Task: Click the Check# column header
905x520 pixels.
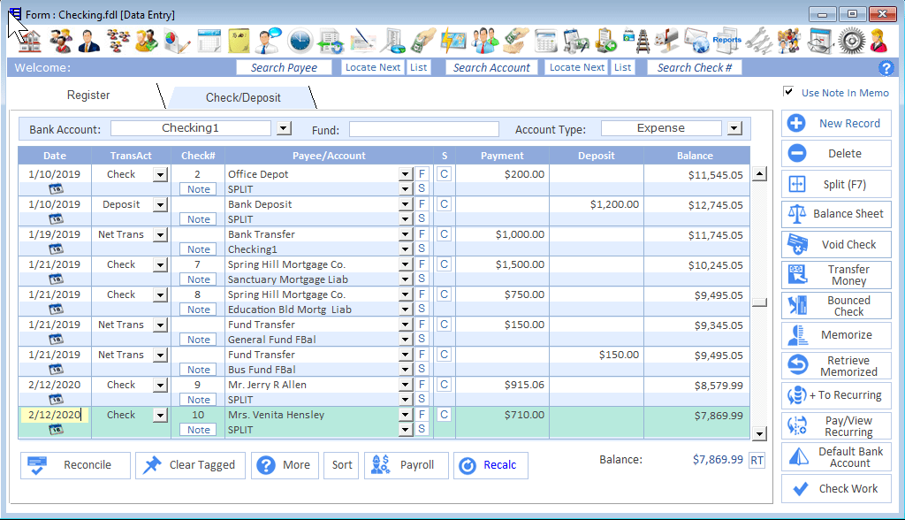Action: [198, 156]
